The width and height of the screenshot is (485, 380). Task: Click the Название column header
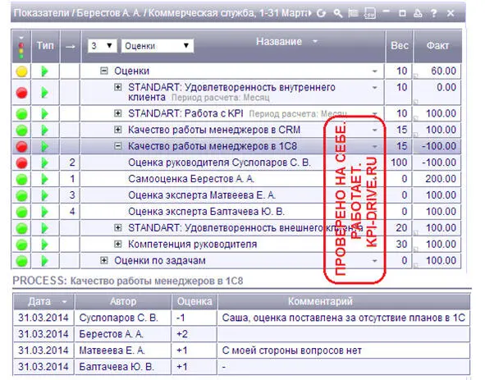coord(279,42)
